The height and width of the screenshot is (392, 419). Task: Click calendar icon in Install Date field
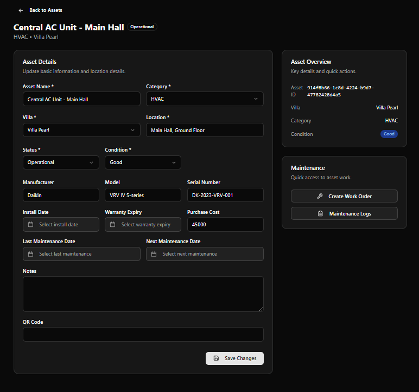[x=31, y=224]
